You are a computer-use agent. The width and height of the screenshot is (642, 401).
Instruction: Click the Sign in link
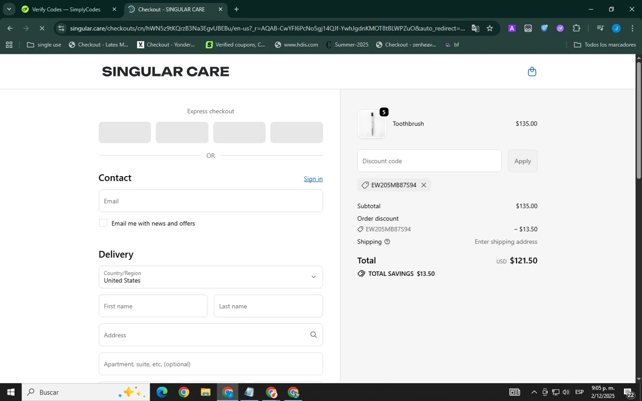pyautogui.click(x=313, y=179)
